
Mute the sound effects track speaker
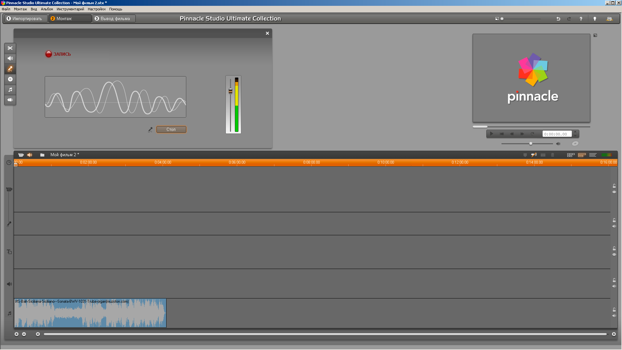[x=614, y=286]
